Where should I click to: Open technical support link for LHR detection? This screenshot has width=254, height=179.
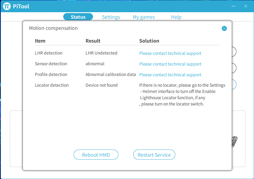tap(170, 53)
